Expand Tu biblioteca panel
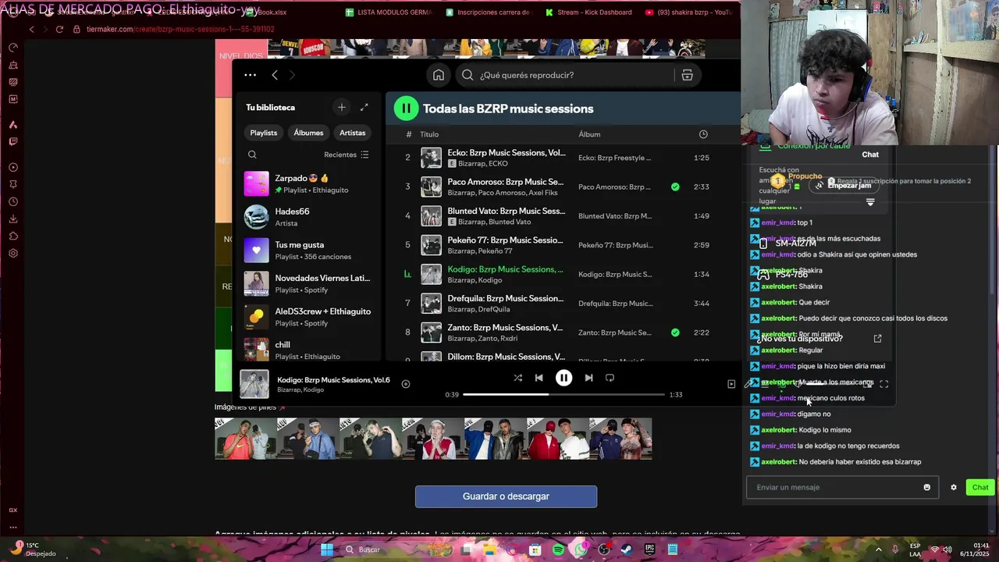Viewport: 999px width, 562px height. (x=364, y=107)
